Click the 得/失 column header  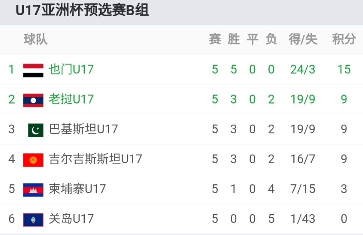302,39
